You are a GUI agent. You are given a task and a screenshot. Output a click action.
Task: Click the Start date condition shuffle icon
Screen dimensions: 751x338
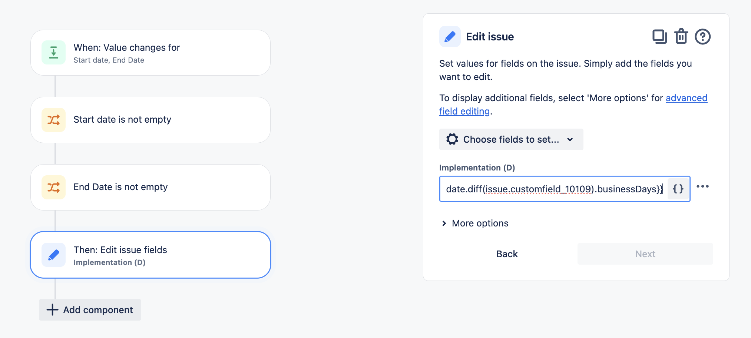[54, 120]
